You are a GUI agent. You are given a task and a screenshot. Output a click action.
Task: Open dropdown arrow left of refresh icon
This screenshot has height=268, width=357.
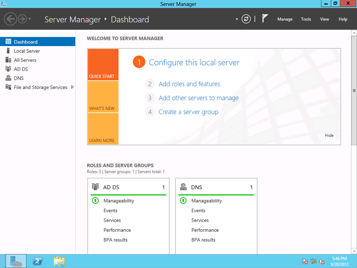pyautogui.click(x=237, y=19)
